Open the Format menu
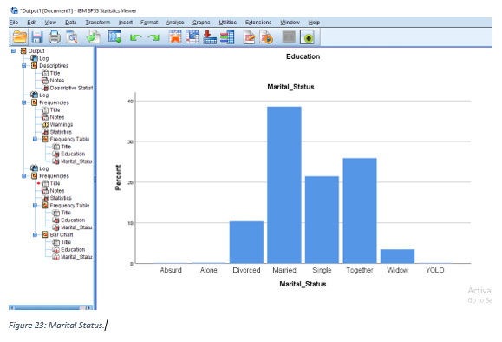 pos(149,22)
